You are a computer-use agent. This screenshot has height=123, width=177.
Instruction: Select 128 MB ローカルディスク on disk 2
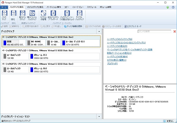(16, 70)
